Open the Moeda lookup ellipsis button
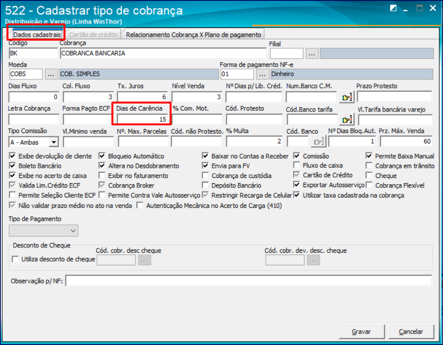Screen dimensions: 443x345 (51, 74)
